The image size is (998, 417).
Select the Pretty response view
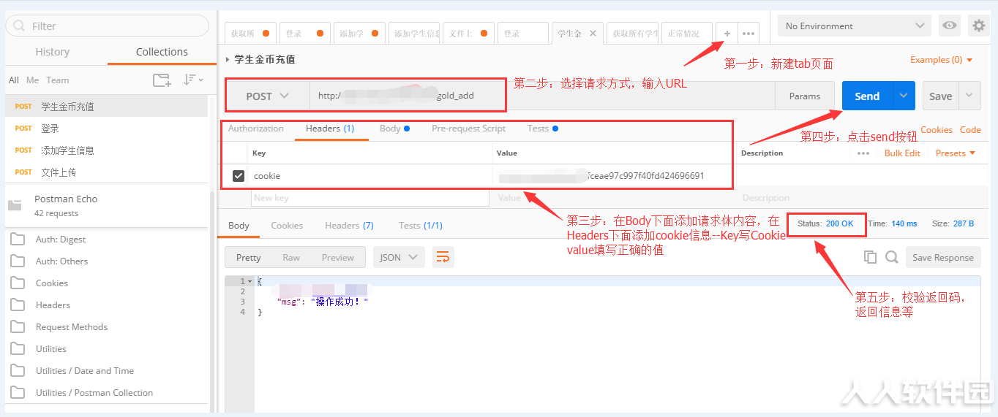tap(249, 257)
